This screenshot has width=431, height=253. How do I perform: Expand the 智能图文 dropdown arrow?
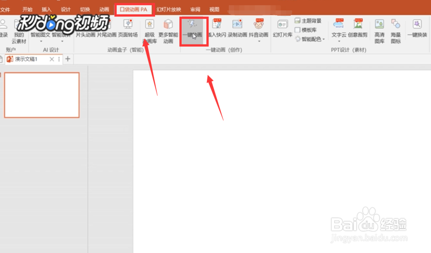41,41
